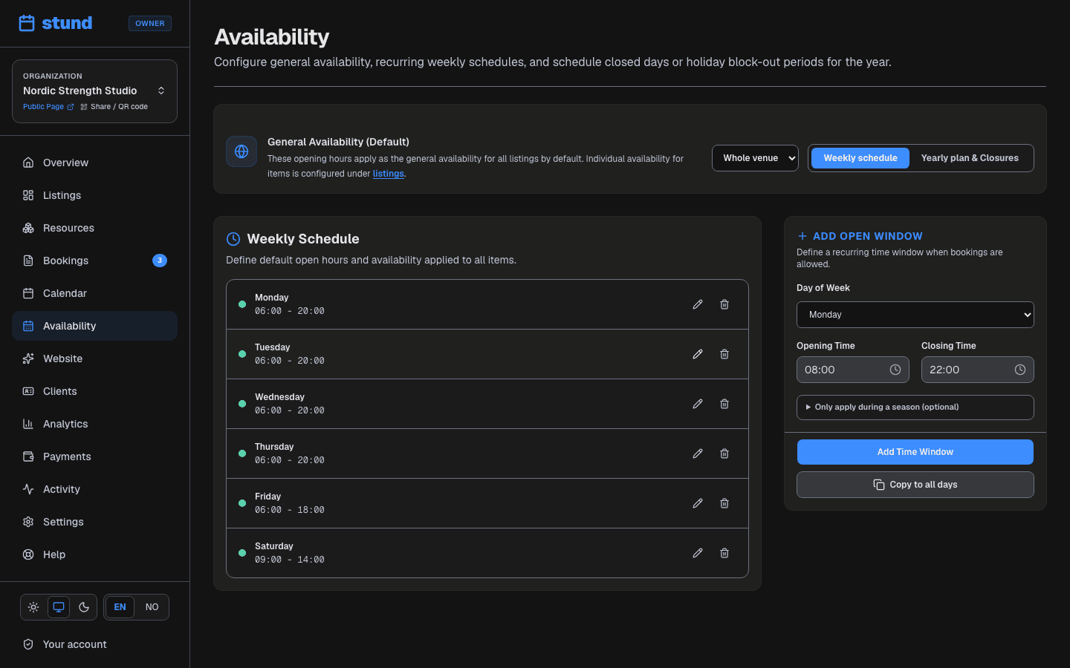Open Resources in sidebar

[94, 228]
